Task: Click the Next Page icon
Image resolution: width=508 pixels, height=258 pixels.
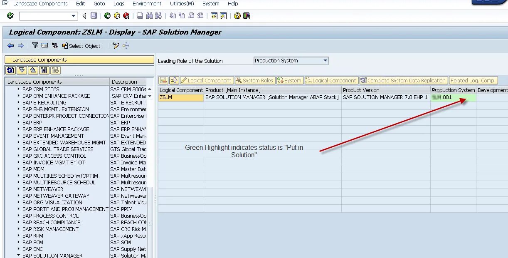Action: (191, 16)
